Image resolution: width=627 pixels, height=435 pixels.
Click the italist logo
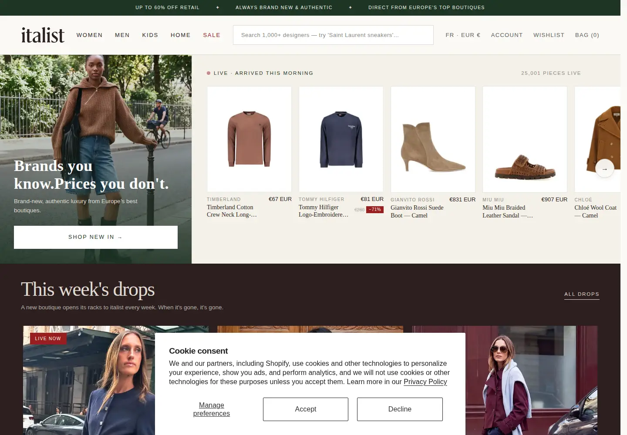pos(43,35)
